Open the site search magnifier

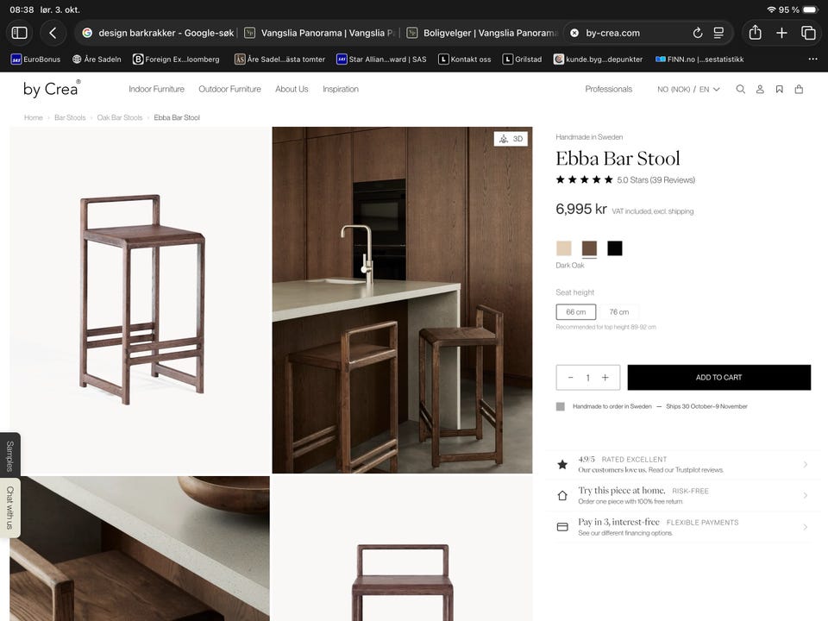coord(740,89)
